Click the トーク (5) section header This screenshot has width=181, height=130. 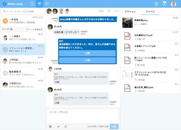click(8, 29)
